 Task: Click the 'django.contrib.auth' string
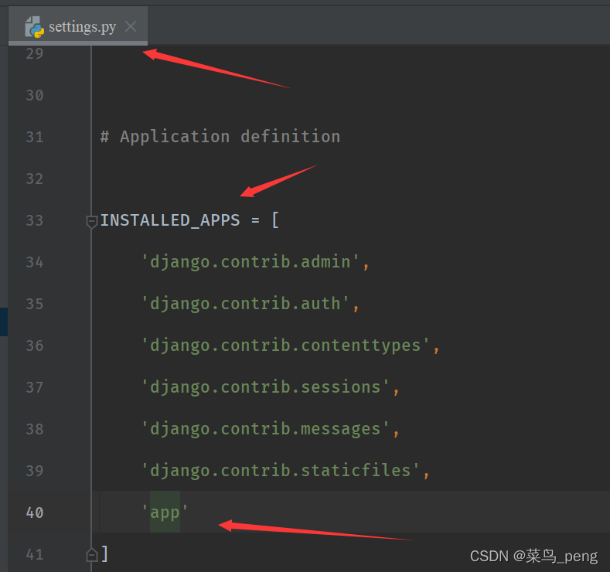246,304
